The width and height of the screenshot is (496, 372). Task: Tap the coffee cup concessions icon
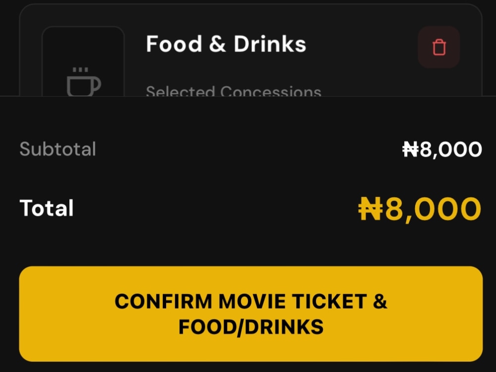(84, 82)
